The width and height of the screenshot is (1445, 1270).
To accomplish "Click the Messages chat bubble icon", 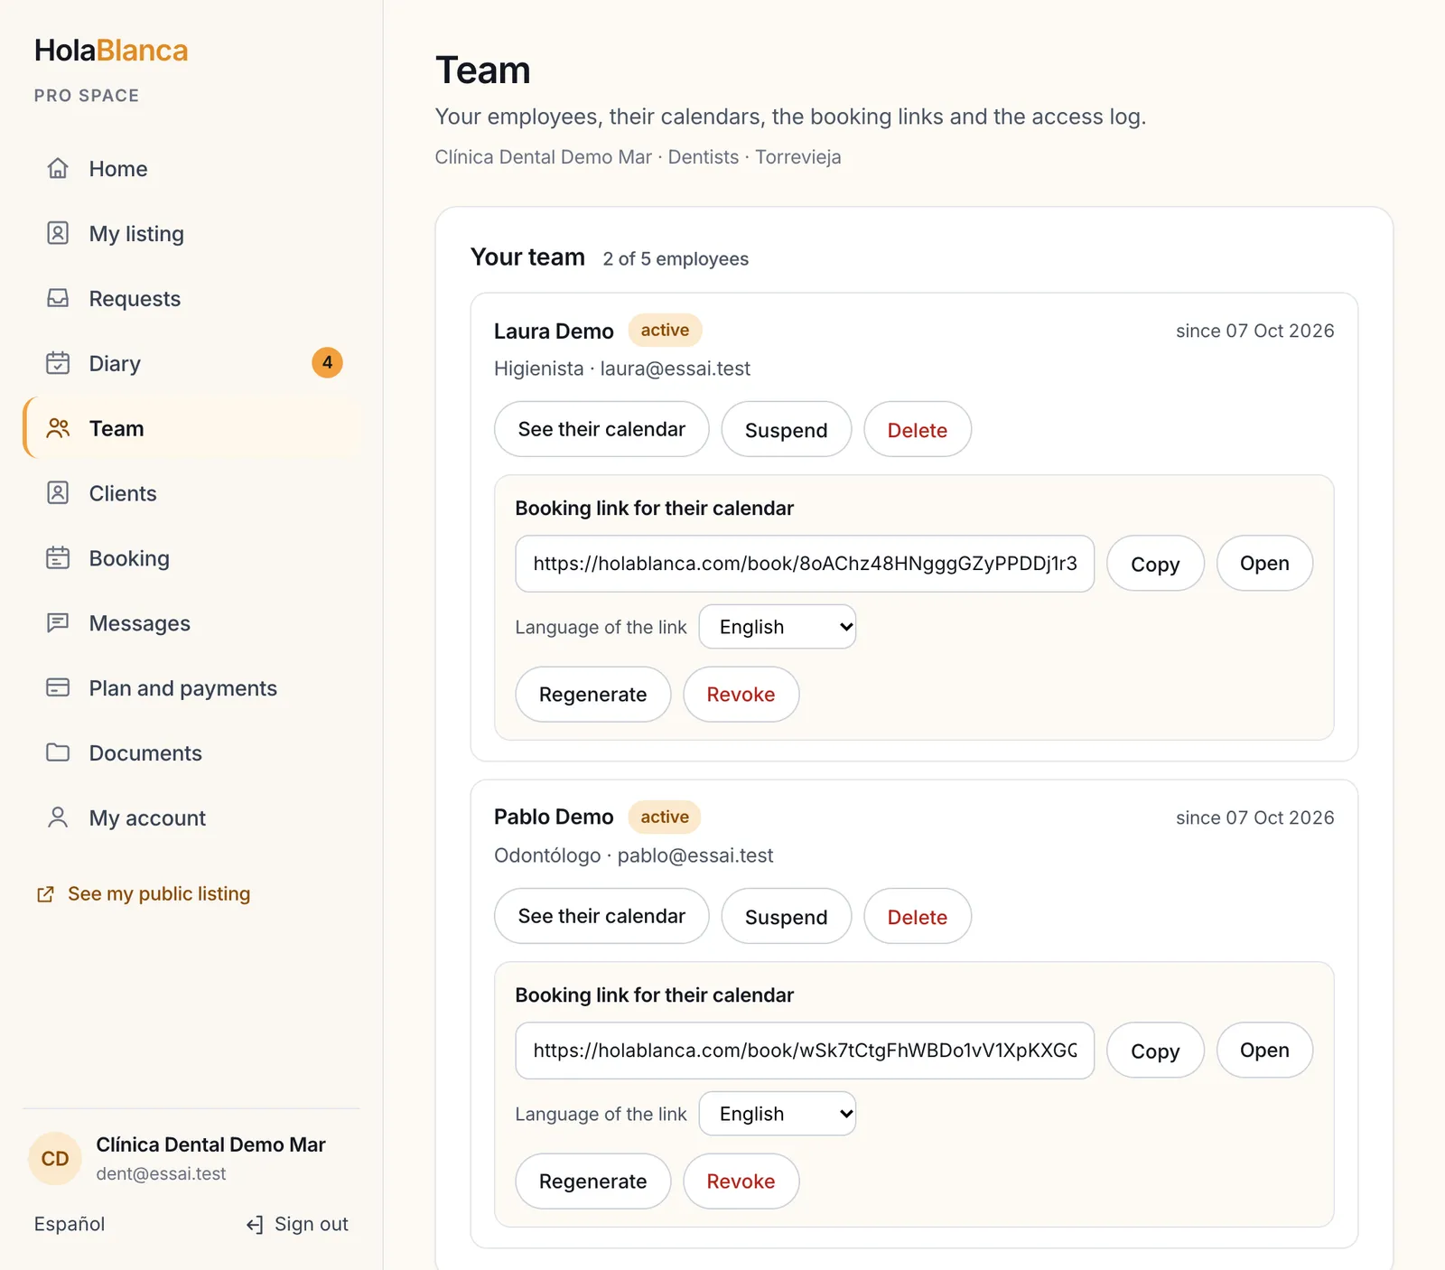I will tap(58, 623).
